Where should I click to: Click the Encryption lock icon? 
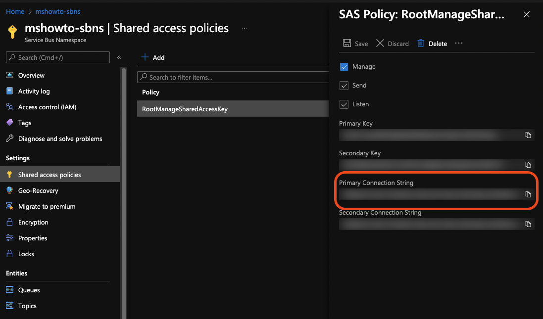click(10, 222)
